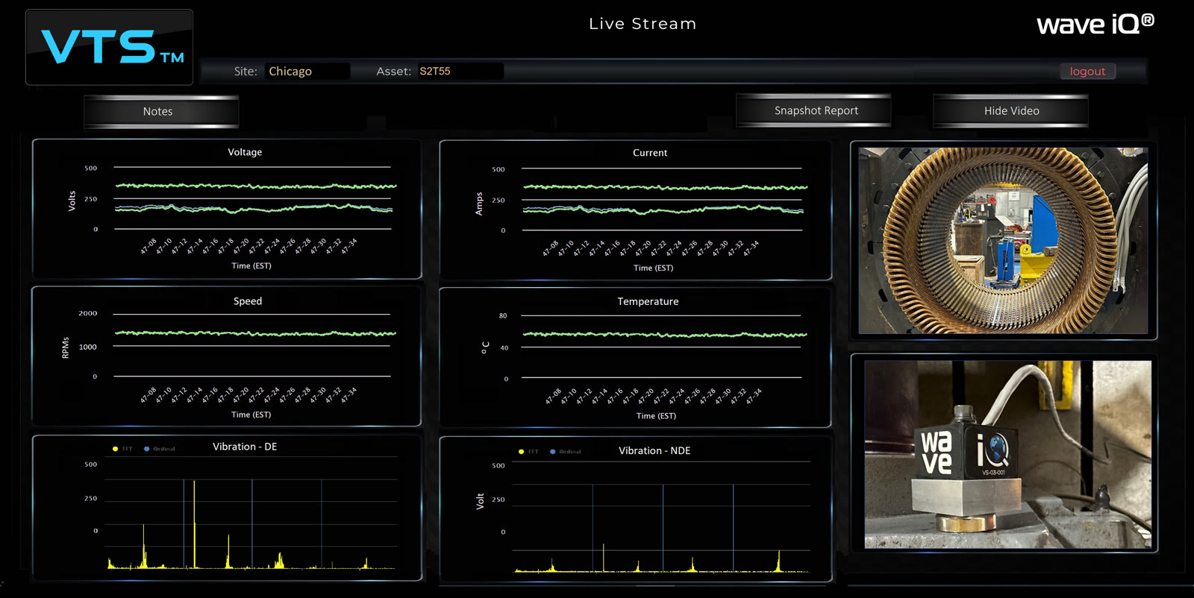Click Time (EST) label under Voltage chart
The image size is (1194, 598).
[x=251, y=266]
